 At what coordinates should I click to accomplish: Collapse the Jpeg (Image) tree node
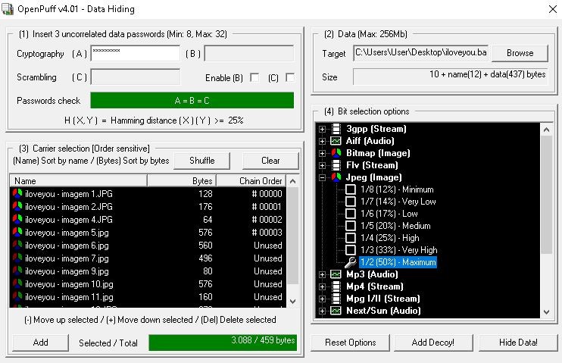[x=323, y=177]
